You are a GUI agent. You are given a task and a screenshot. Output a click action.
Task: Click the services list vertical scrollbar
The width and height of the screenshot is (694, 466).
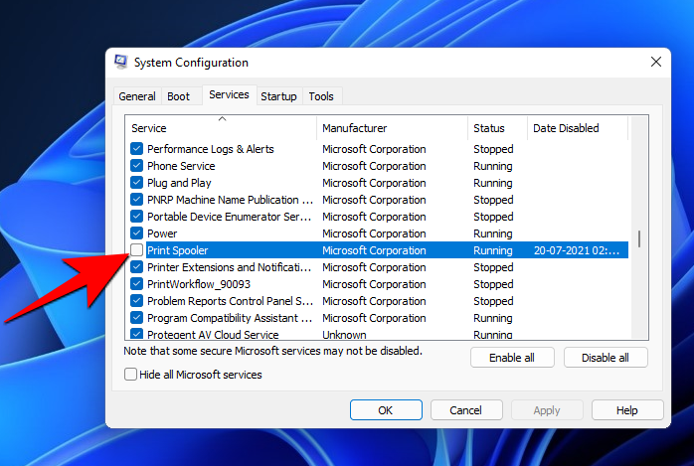pyautogui.click(x=639, y=238)
